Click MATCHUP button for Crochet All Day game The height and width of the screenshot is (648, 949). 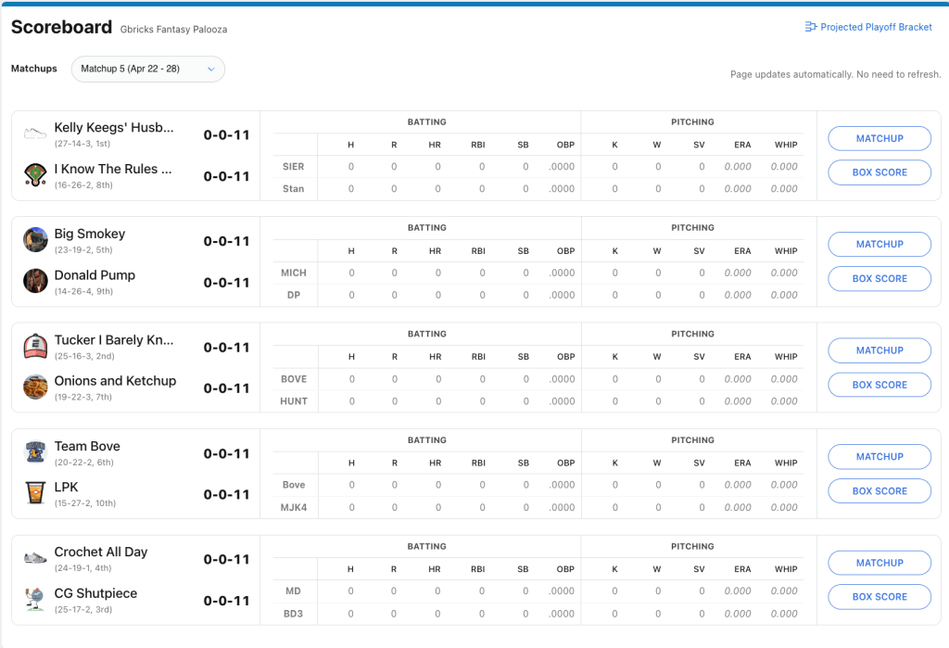[879, 563]
